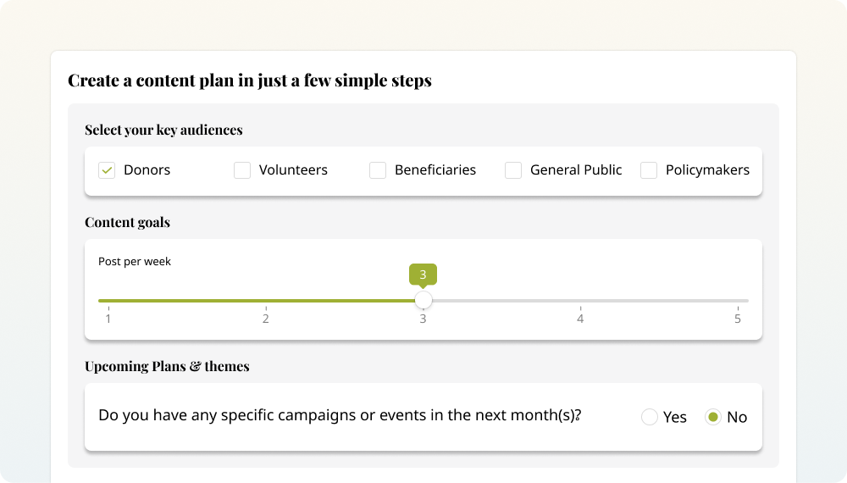
Task: Select the Policymakers audience checkbox
Action: point(649,170)
